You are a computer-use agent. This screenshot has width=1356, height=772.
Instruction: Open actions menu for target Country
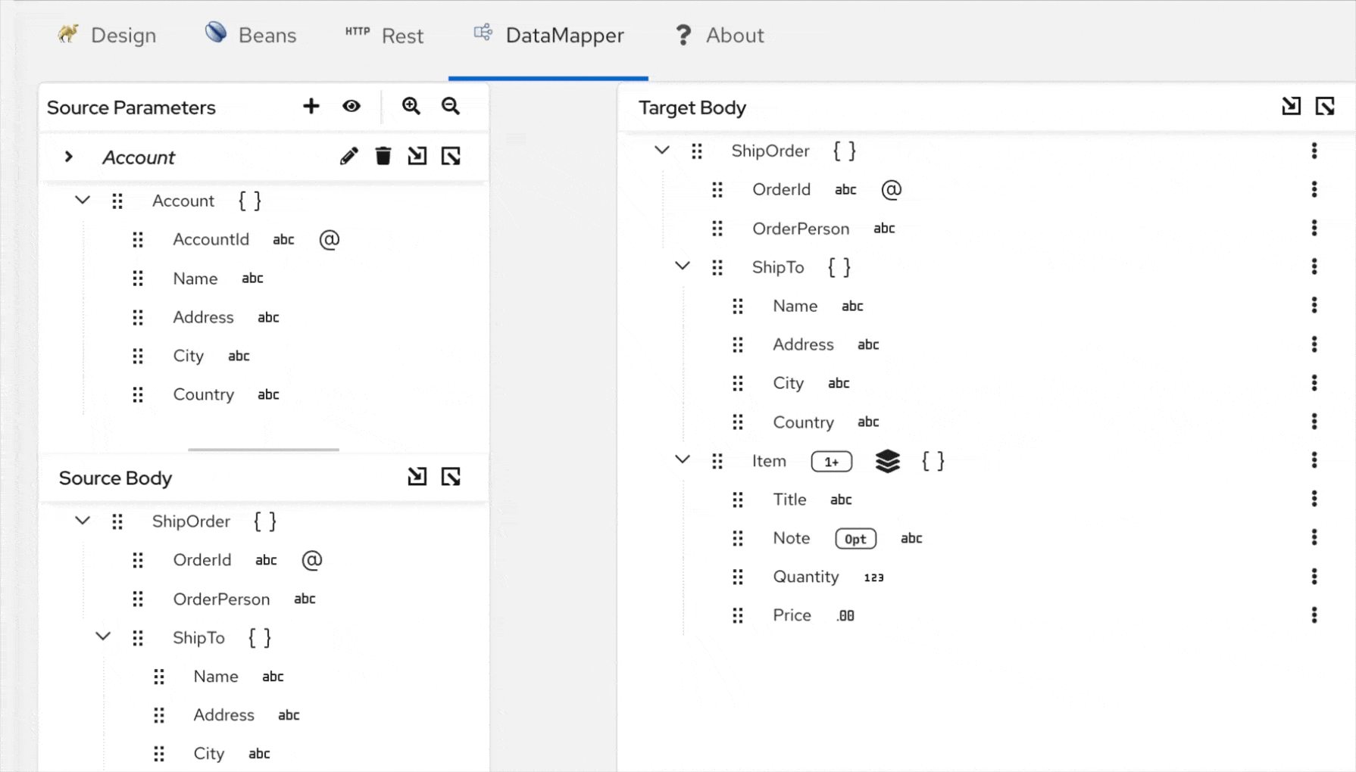point(1314,422)
